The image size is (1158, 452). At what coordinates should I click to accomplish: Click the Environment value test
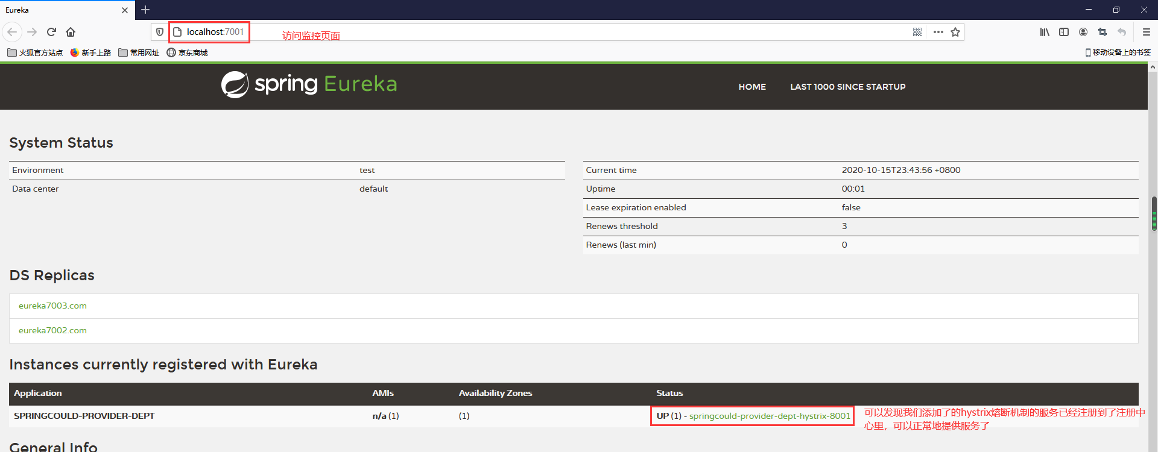(x=367, y=170)
